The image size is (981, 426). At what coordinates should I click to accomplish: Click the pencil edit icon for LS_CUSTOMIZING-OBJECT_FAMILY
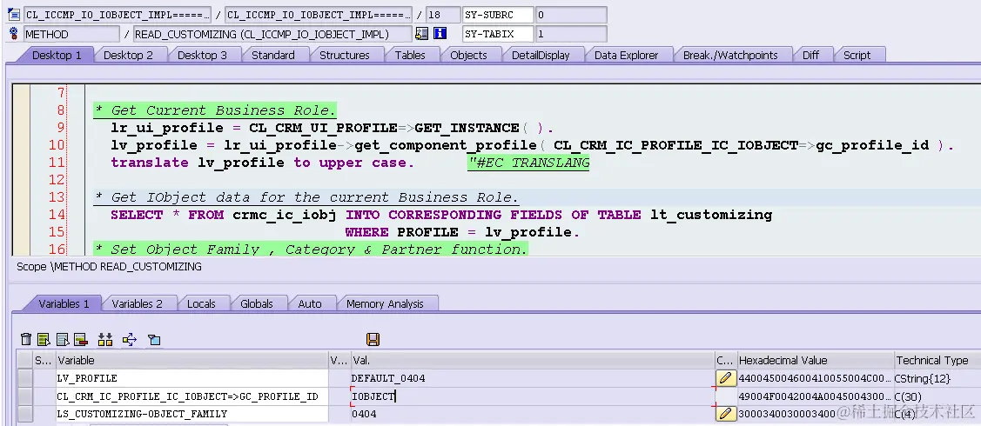tap(725, 413)
